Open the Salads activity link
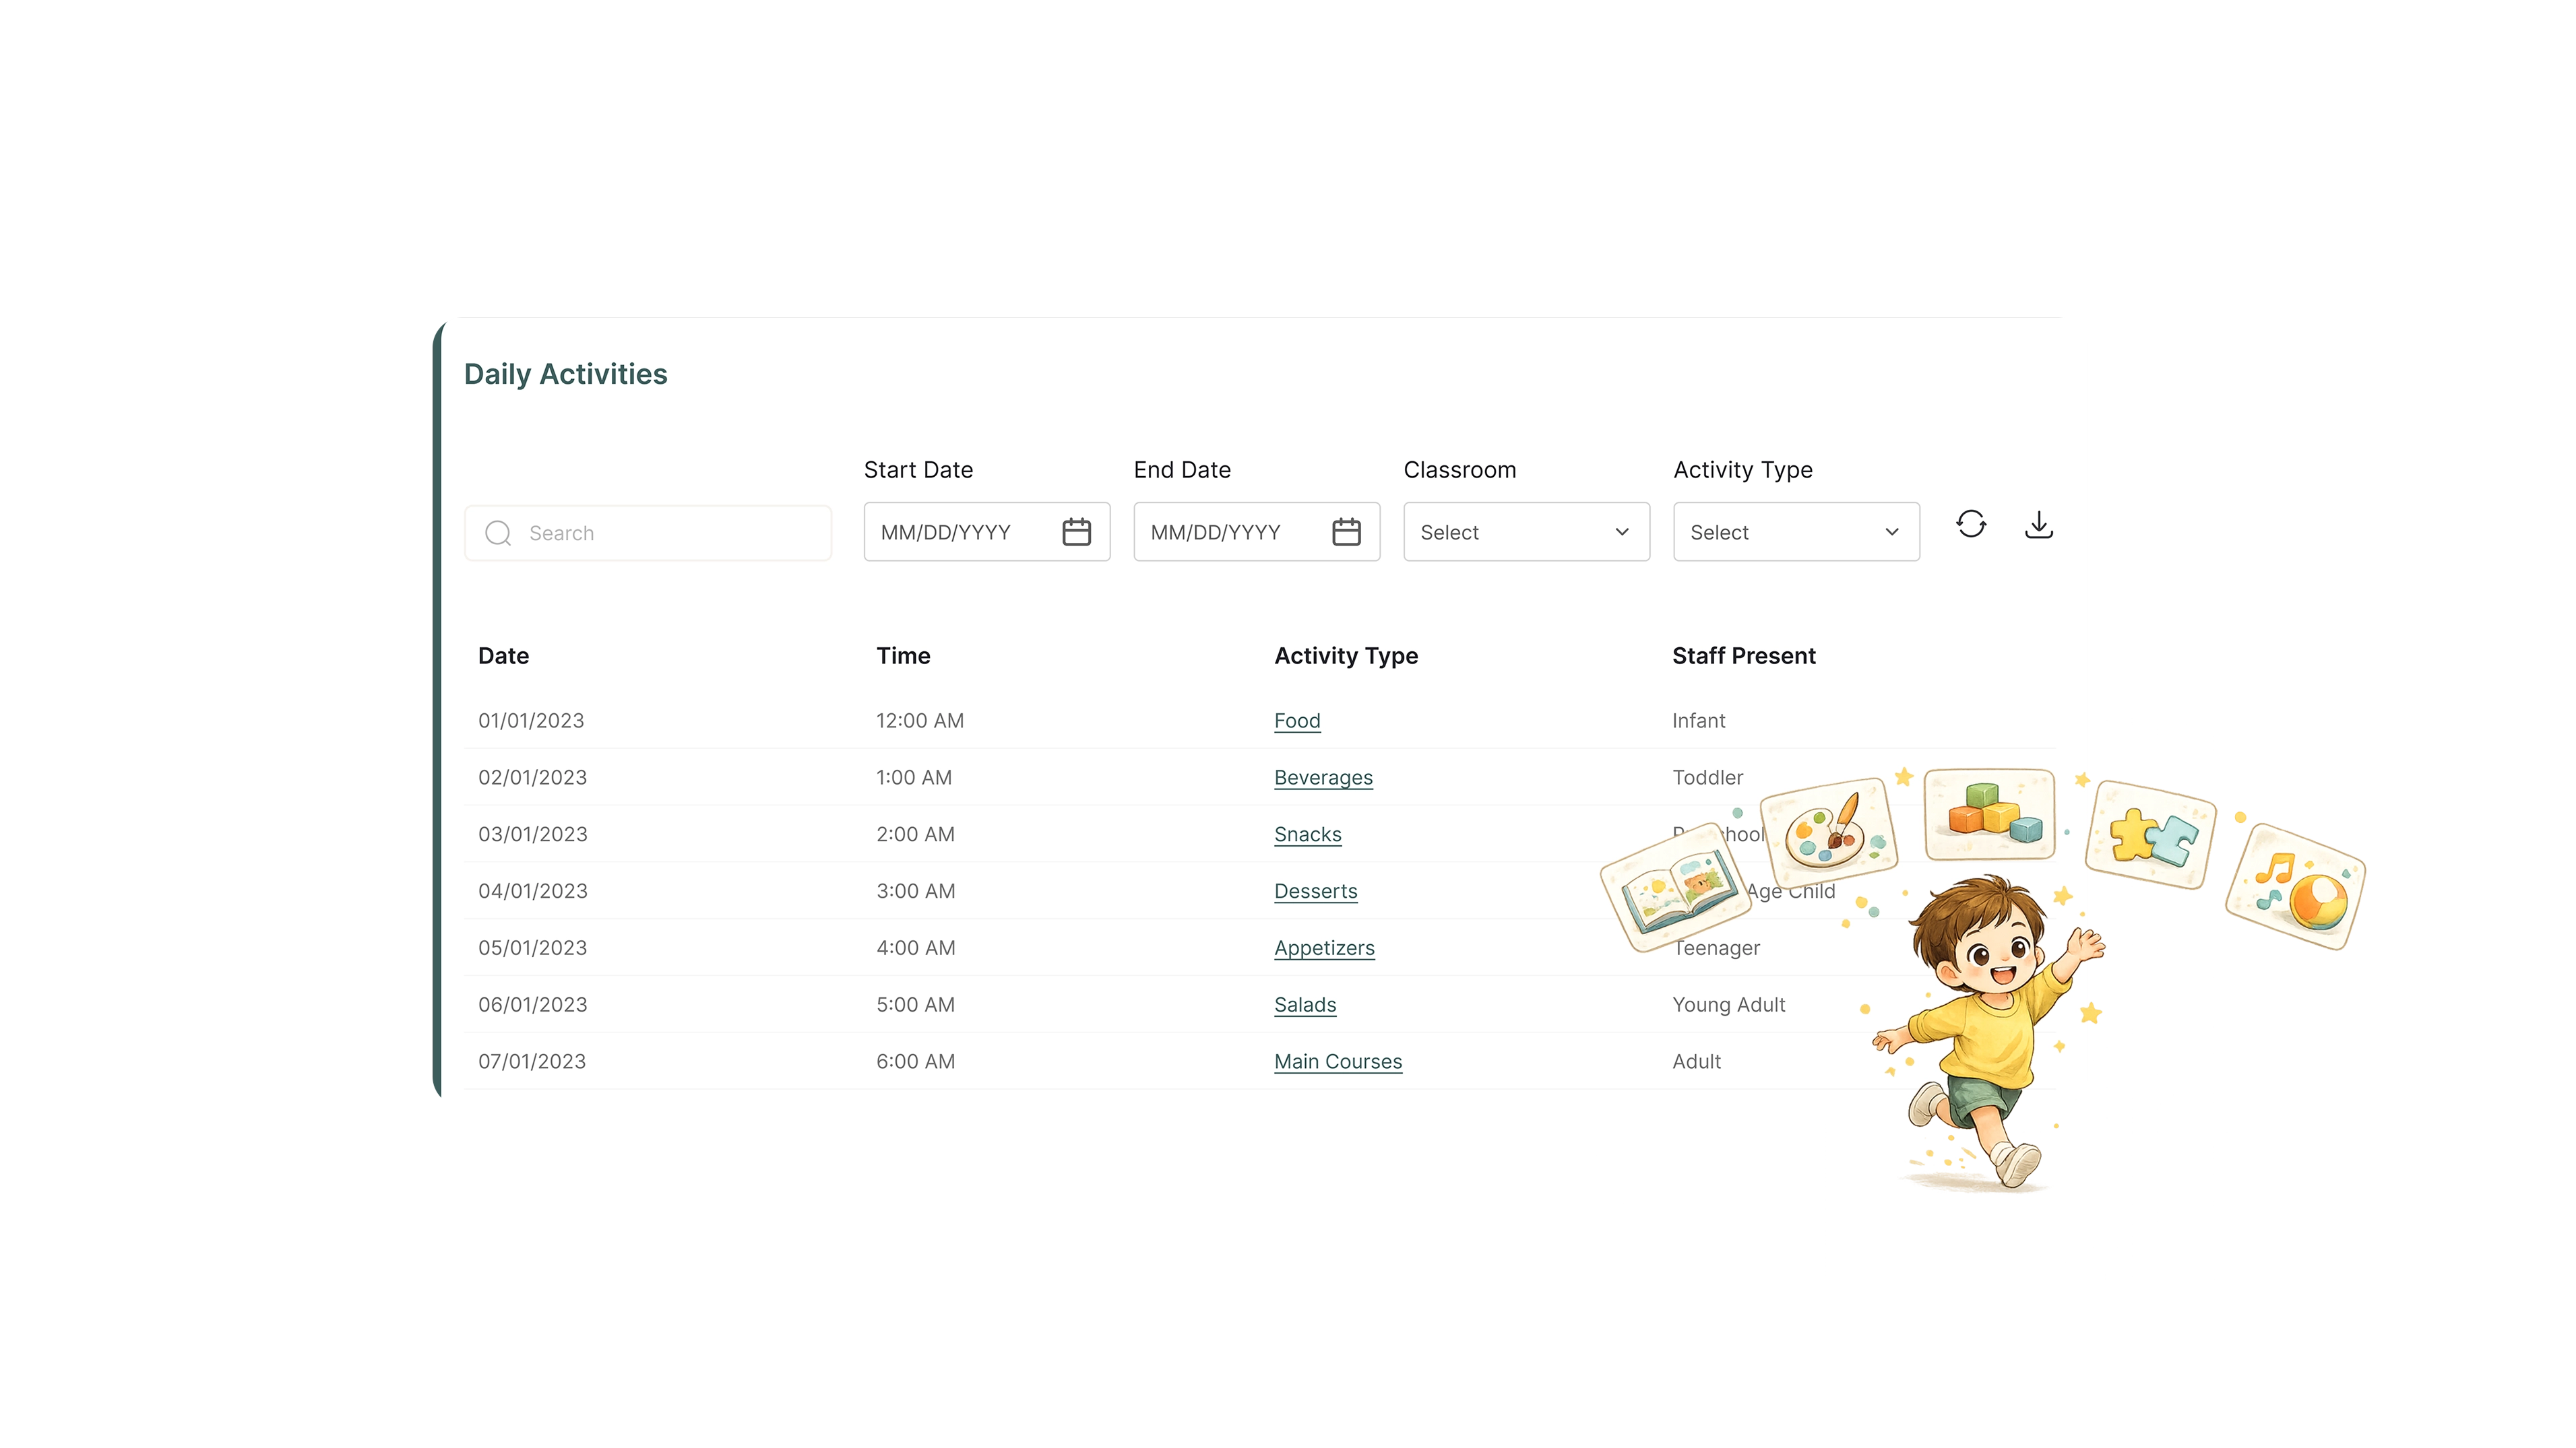2576x1448 pixels. 1305,1006
